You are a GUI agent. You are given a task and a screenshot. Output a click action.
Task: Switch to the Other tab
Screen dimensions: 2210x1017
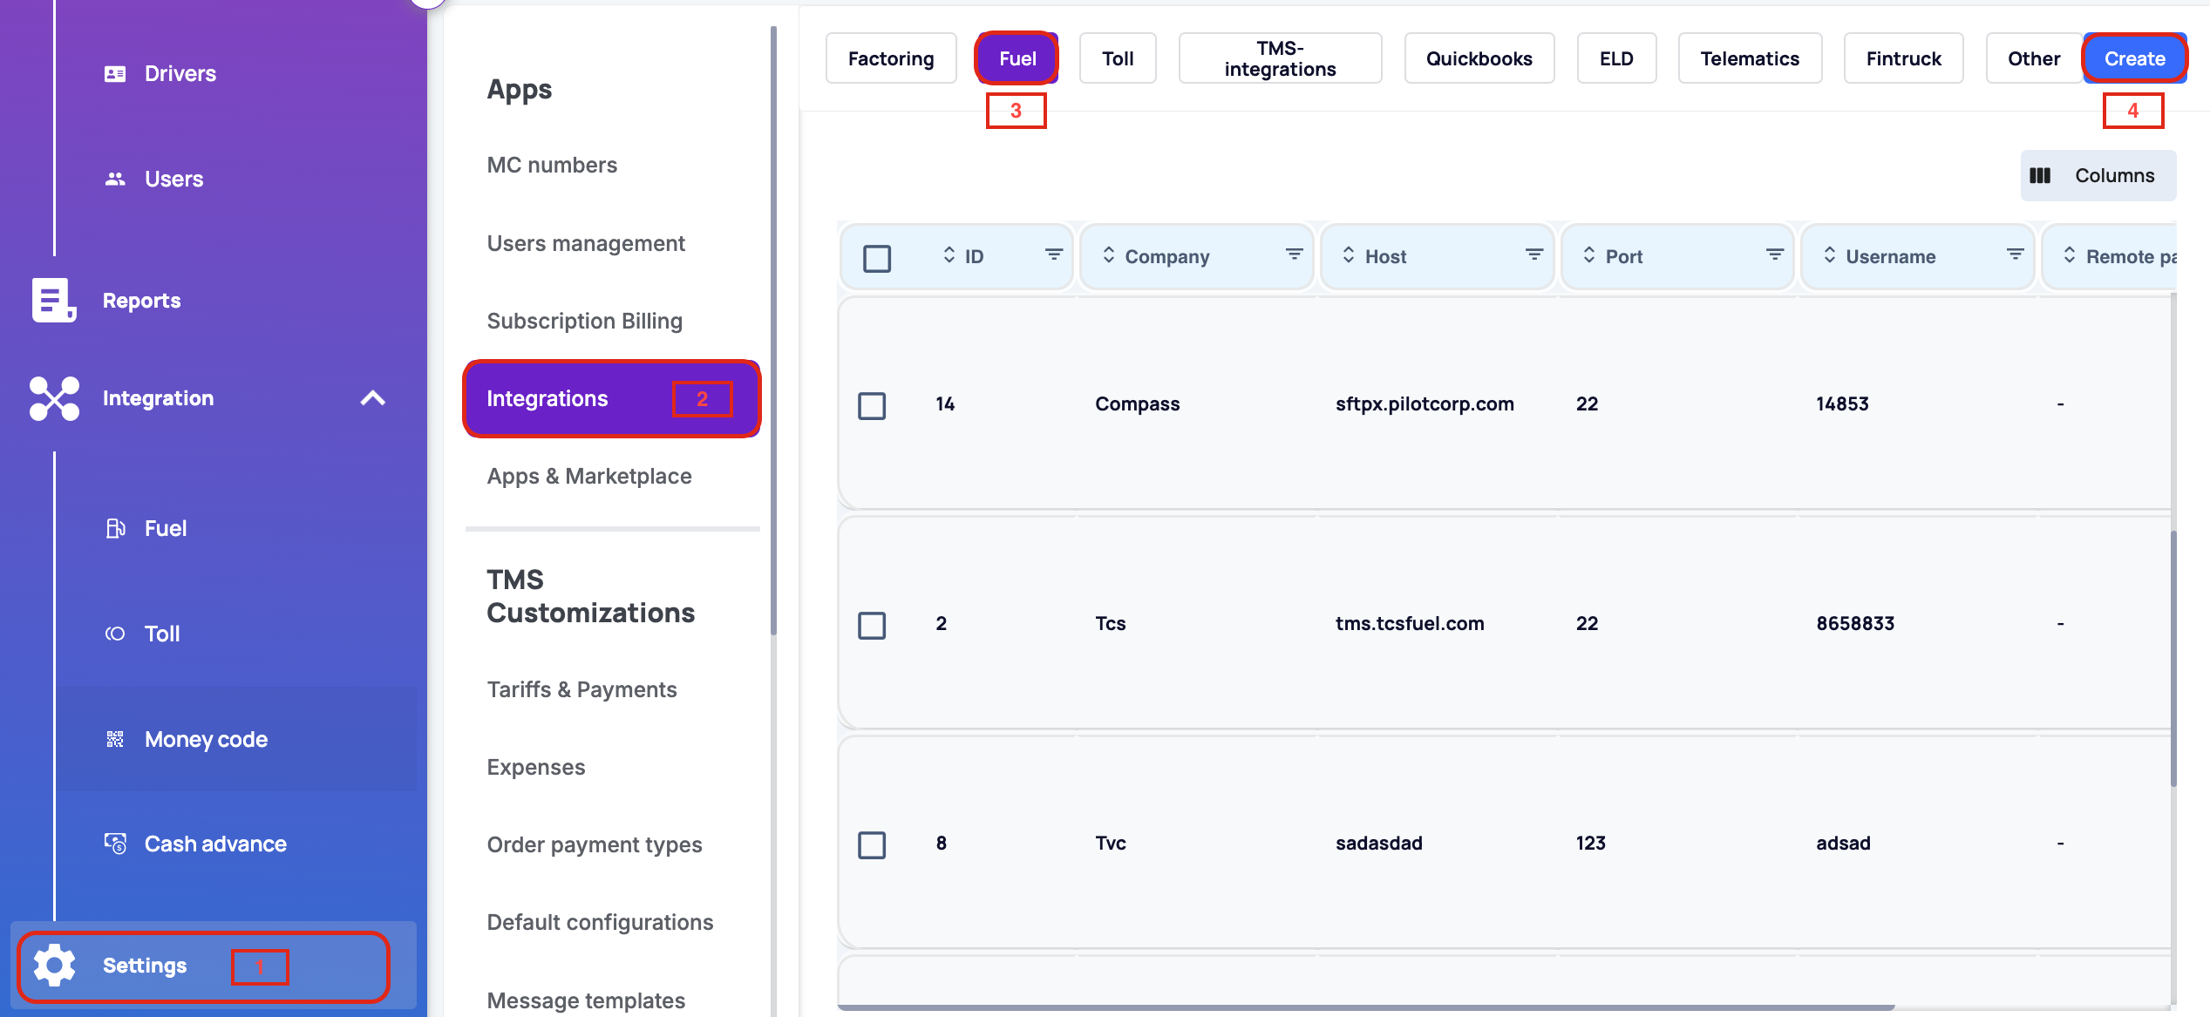[2034, 58]
